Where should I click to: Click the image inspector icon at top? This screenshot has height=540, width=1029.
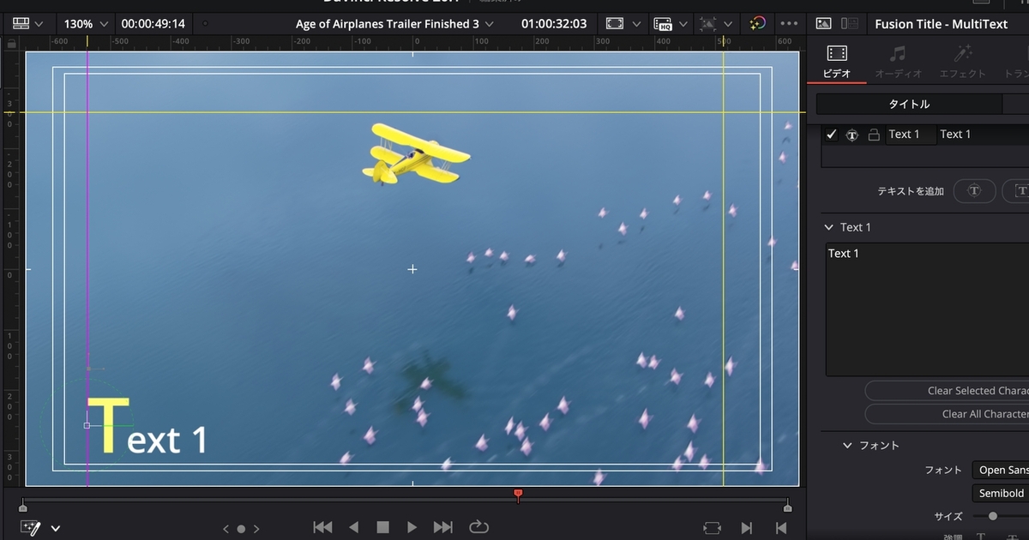[823, 24]
